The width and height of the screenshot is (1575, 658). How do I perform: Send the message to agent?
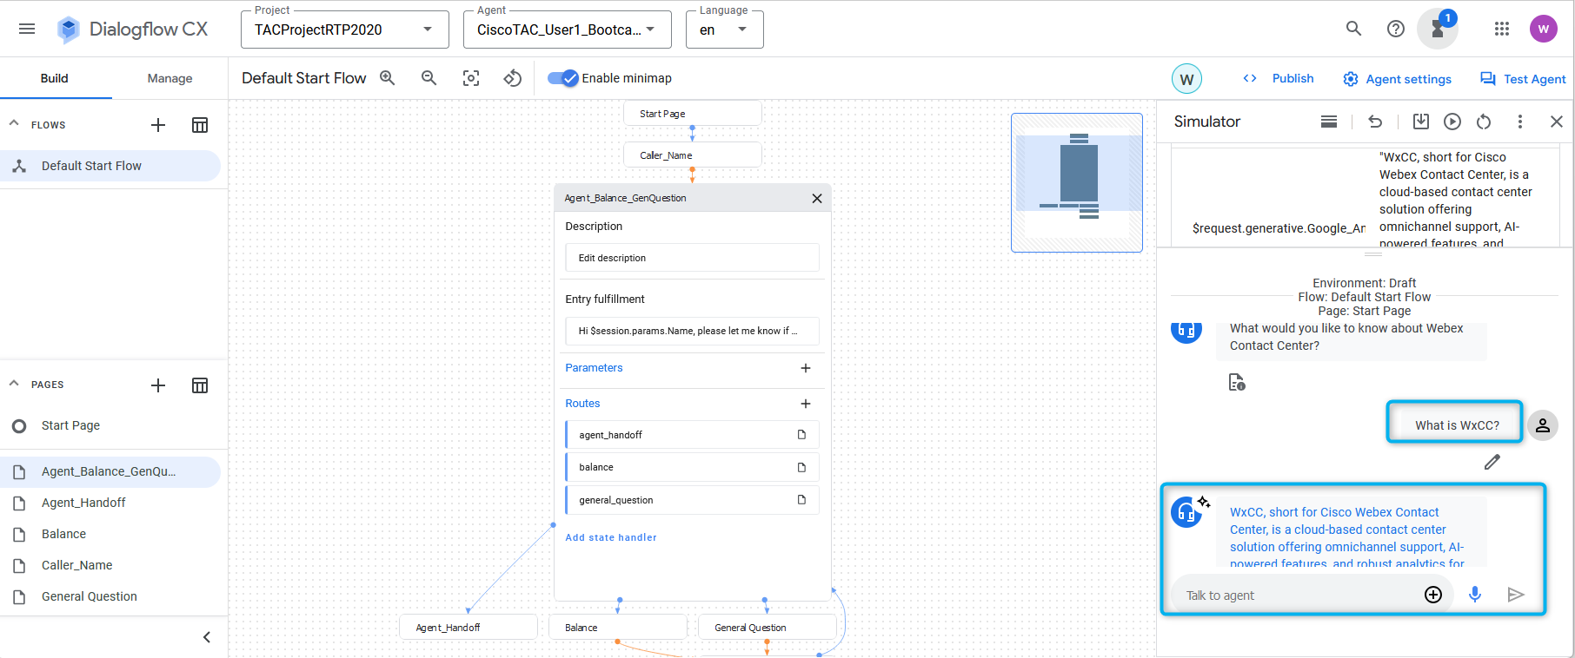coord(1516,595)
